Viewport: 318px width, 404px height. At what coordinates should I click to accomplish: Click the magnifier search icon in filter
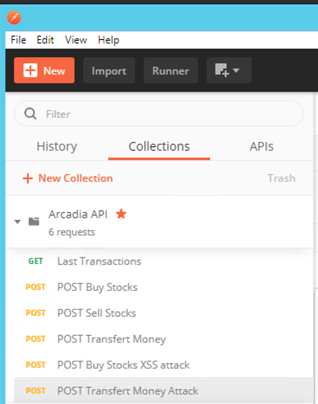pos(30,114)
